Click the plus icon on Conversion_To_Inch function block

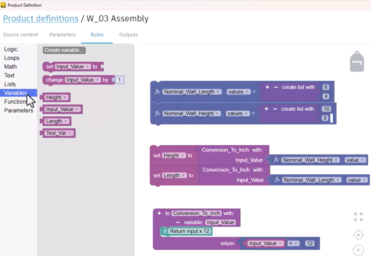[x=159, y=213]
